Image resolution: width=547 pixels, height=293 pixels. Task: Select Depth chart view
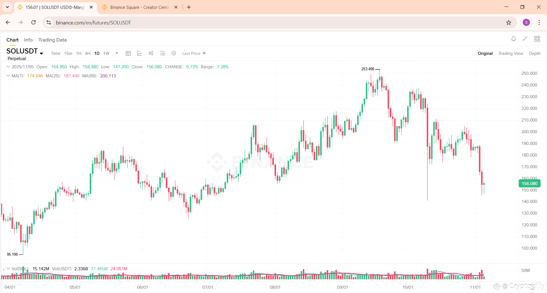[x=535, y=53]
